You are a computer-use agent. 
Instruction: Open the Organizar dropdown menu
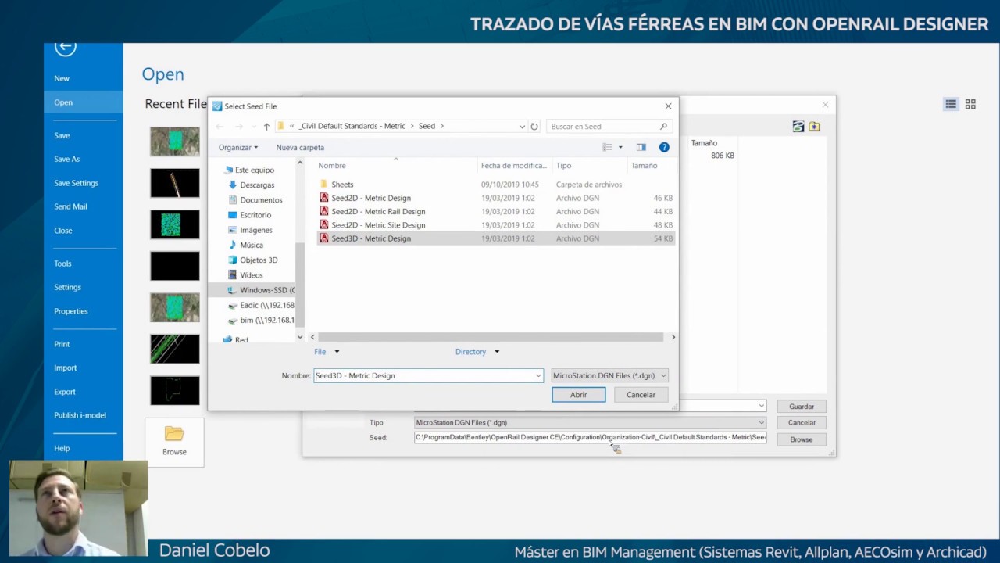pos(238,147)
